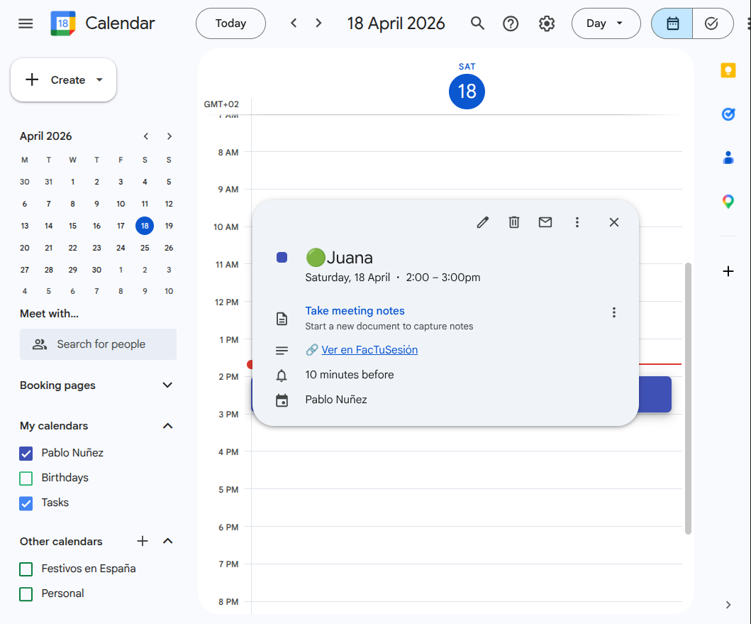This screenshot has height=624, width=751.
Task: Open the Settings gear icon
Action: [547, 23]
